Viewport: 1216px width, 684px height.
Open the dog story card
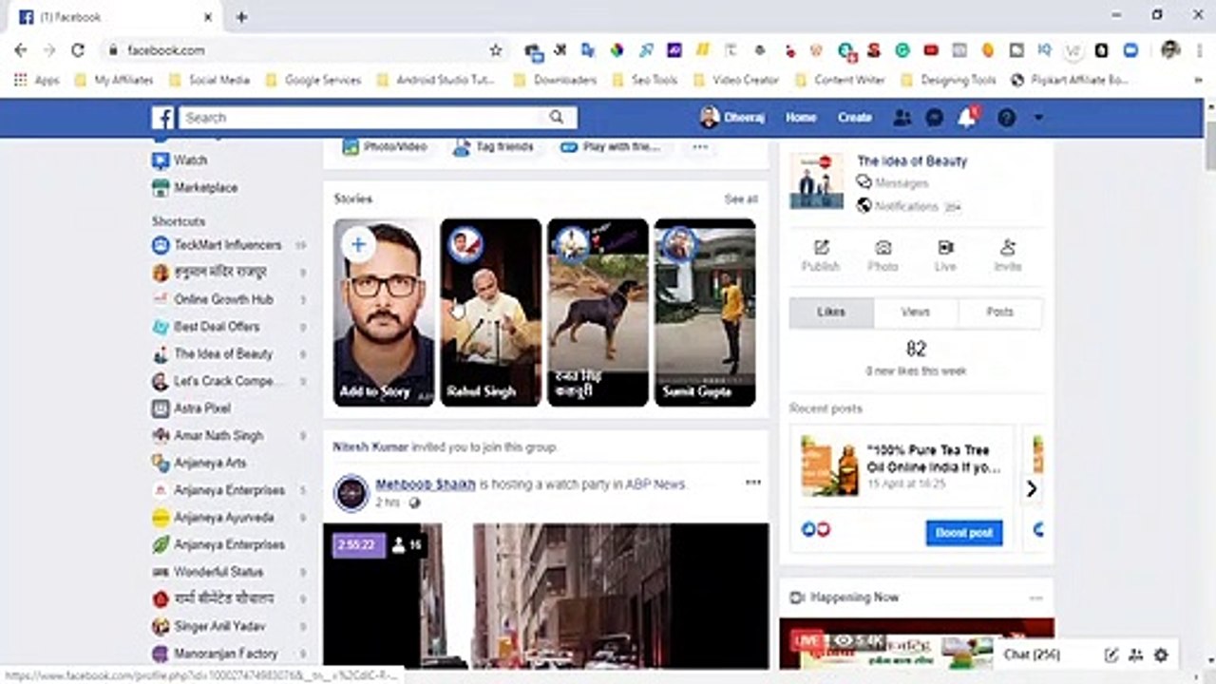click(x=598, y=313)
